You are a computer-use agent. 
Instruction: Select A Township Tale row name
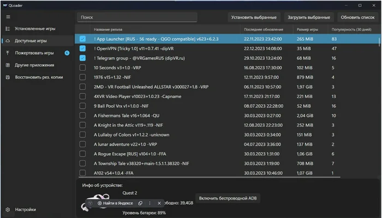point(141,164)
